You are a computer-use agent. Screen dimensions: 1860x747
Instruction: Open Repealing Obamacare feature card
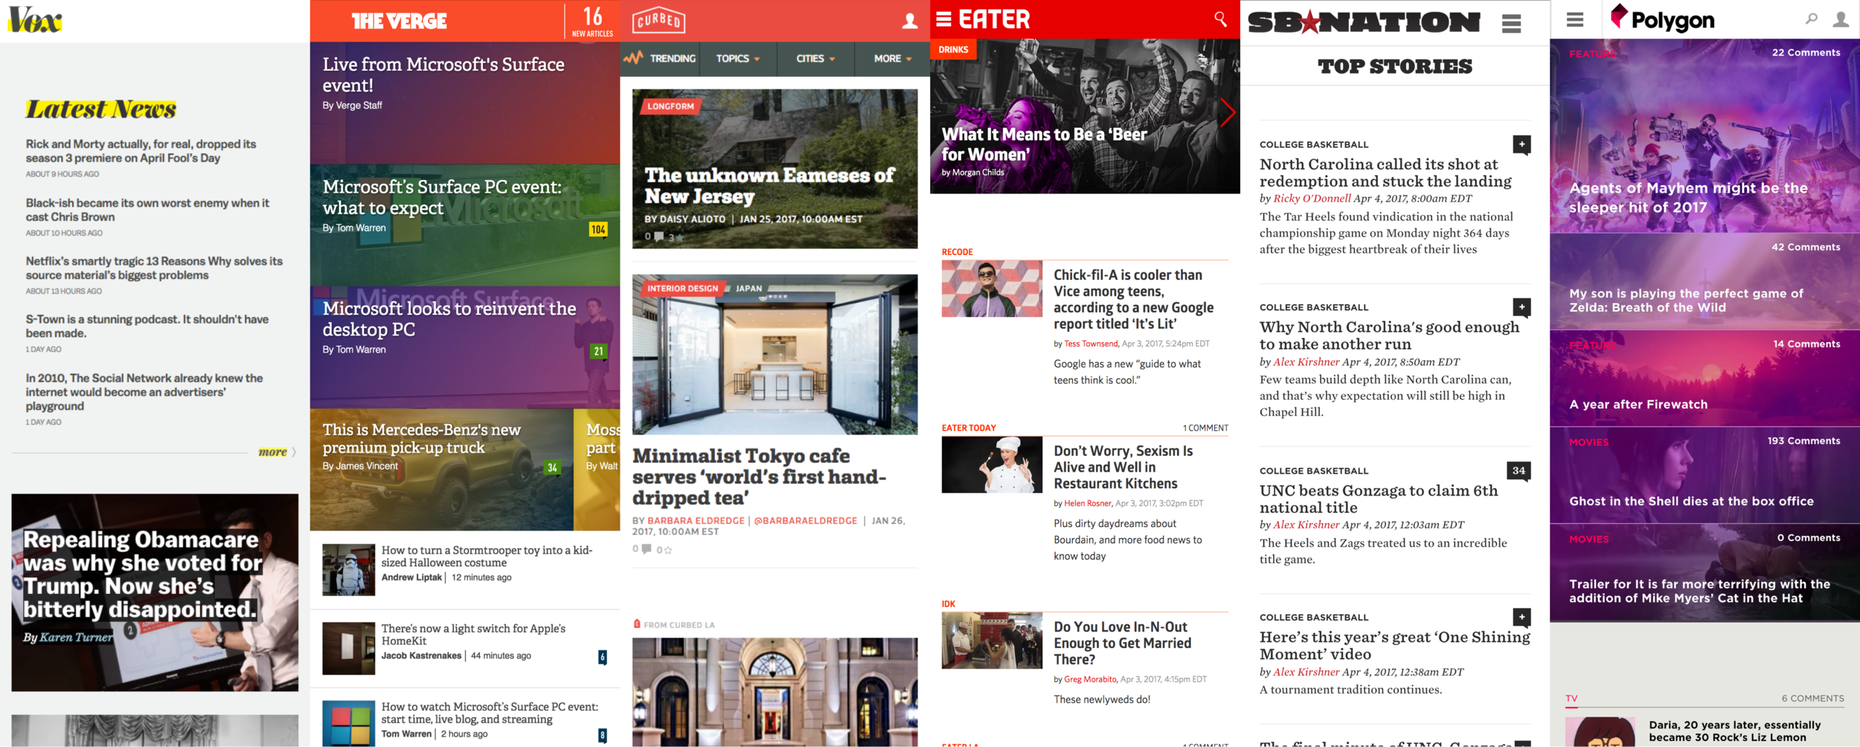pyautogui.click(x=155, y=592)
